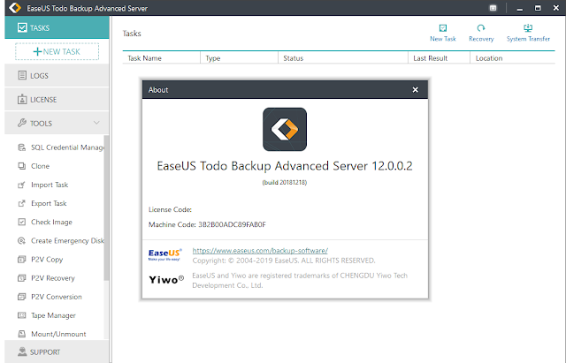Screen dimensions: 566x363
Task: Click the Import Task icon
Action: (x=21, y=185)
